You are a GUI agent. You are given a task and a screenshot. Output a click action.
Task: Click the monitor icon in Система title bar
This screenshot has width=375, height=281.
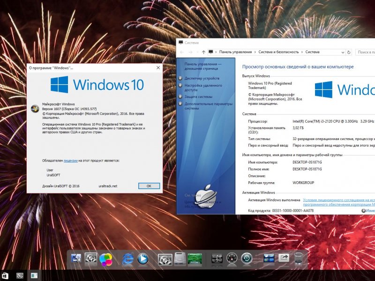point(181,43)
